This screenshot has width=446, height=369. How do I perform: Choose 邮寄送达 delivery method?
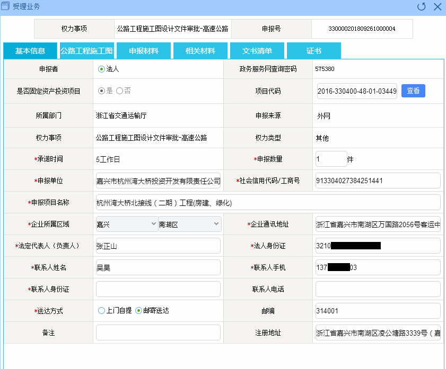point(138,311)
